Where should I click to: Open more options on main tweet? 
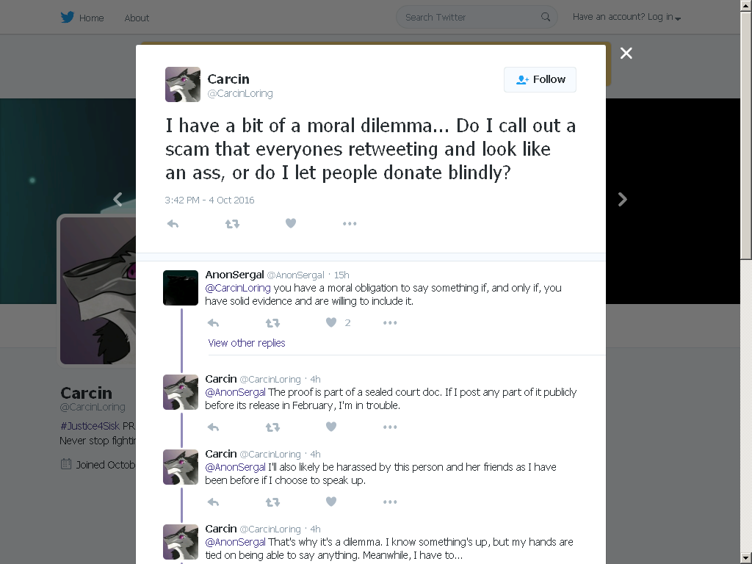pyautogui.click(x=350, y=223)
